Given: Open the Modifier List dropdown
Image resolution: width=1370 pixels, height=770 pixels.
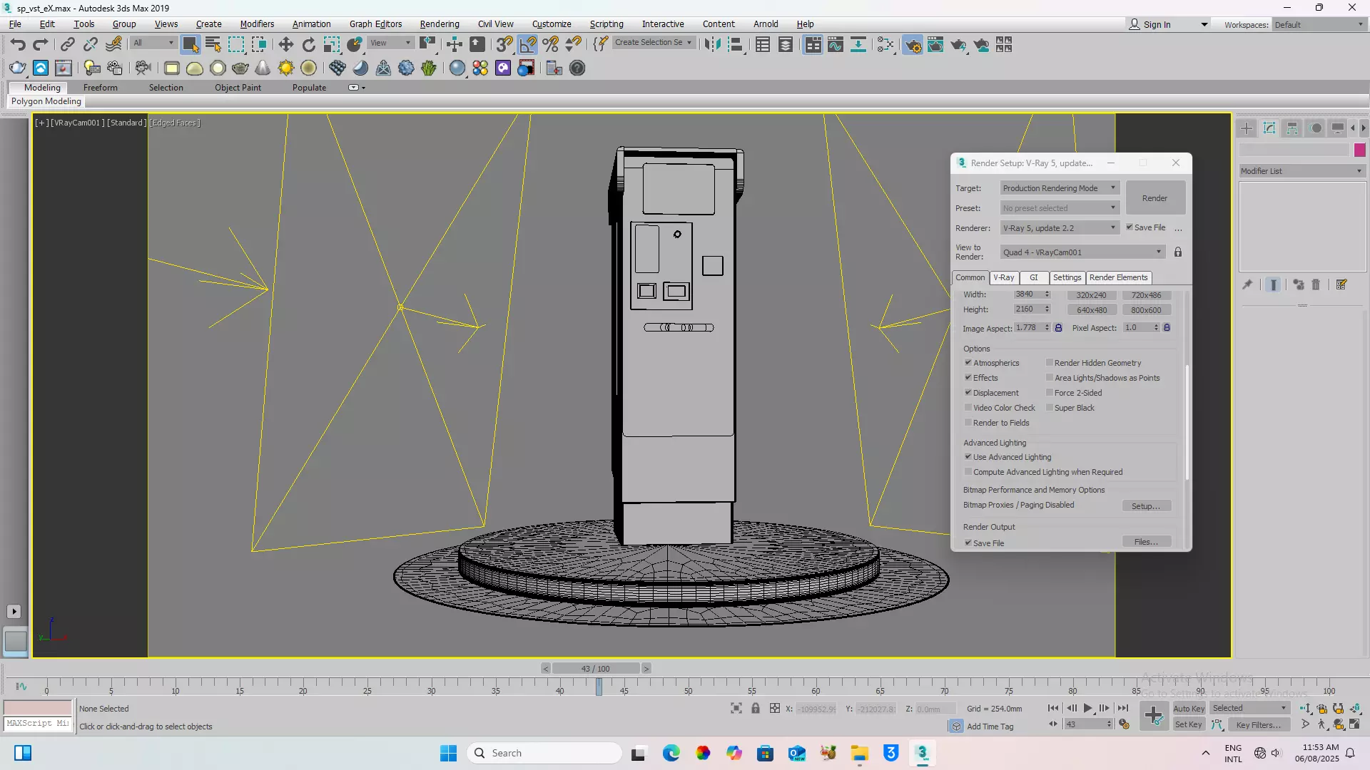Looking at the screenshot, I should coord(1301,171).
